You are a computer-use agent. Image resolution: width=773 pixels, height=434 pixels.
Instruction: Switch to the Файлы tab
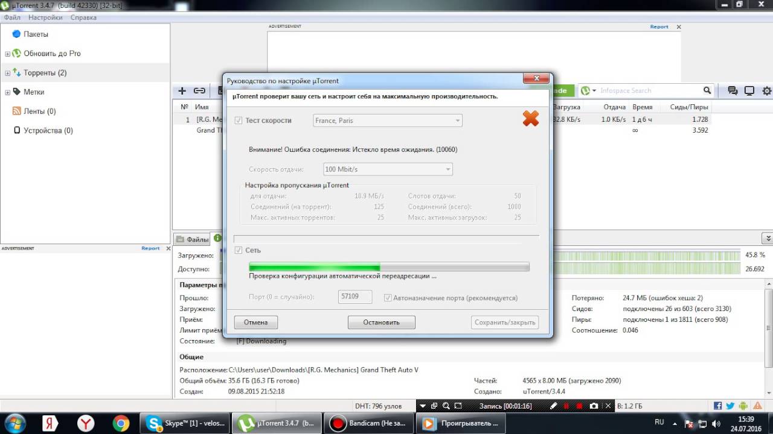click(192, 239)
